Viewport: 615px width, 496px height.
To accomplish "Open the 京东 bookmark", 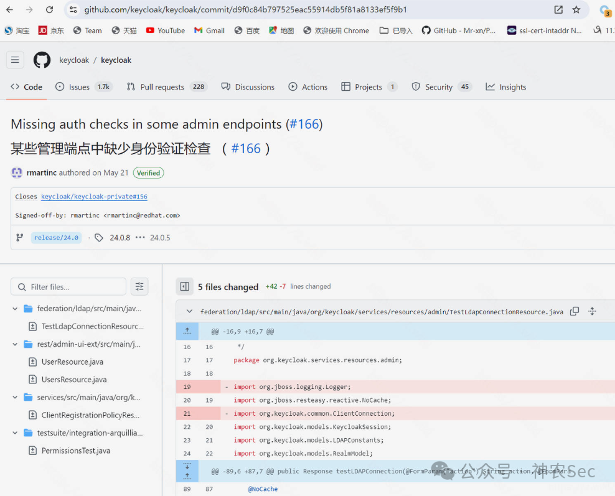I will 51,30.
